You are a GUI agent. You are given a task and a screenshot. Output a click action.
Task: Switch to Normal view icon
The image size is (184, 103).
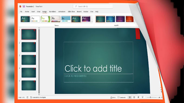click(130, 97)
